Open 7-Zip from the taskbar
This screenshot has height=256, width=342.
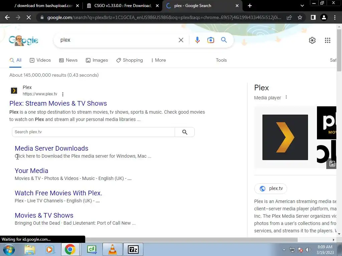pos(133,249)
